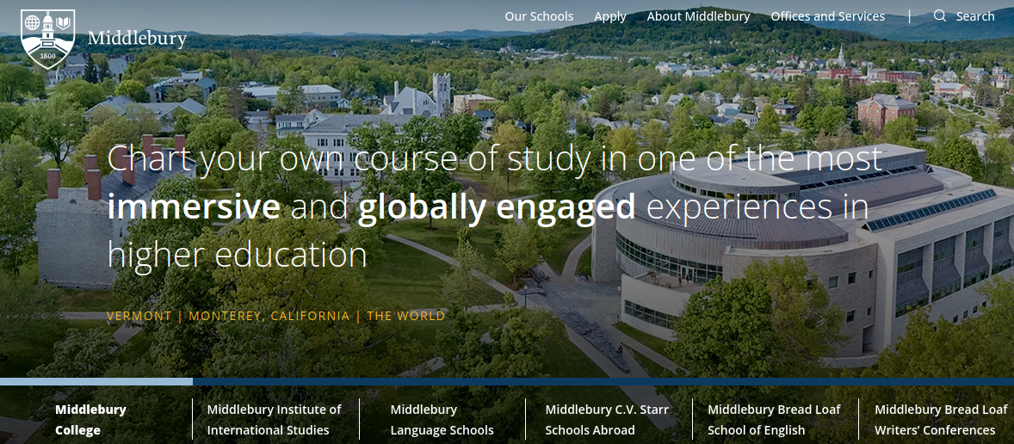1014x444 pixels.
Task: Open the Our Schools menu
Action: [539, 17]
